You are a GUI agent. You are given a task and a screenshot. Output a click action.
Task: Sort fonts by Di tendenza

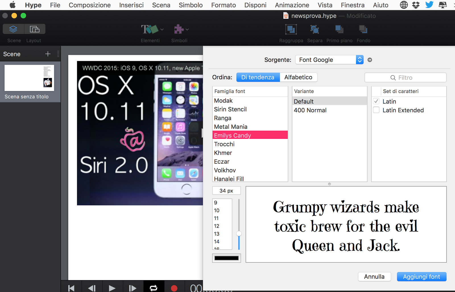coord(258,77)
